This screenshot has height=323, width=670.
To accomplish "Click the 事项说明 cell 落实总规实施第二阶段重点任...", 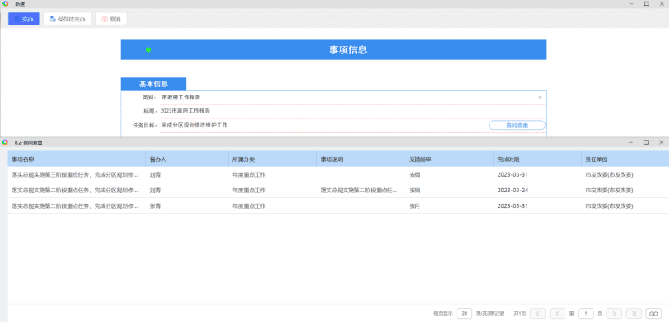I will click(x=359, y=190).
